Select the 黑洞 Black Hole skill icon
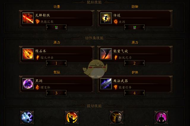Image resolution: width=190 pixels, height=126 pixels. pyautogui.click(x=28, y=84)
